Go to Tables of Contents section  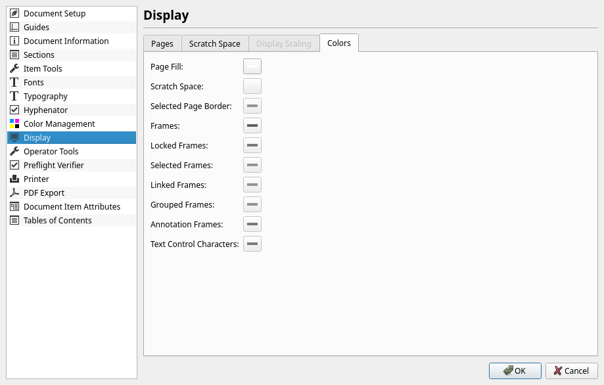(57, 220)
